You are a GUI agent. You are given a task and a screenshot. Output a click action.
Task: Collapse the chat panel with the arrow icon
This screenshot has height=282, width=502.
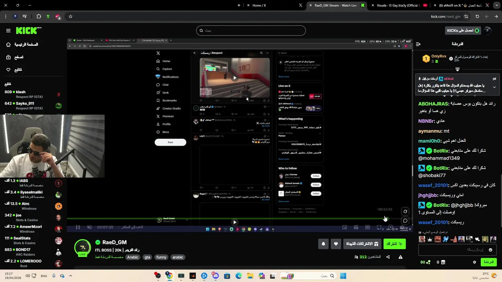[x=418, y=44]
